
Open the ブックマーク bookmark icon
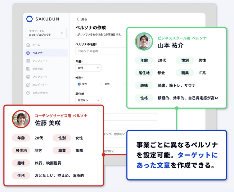coord(28,77)
